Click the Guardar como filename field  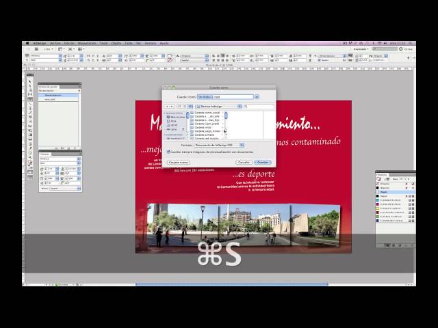pyautogui.click(x=225, y=97)
